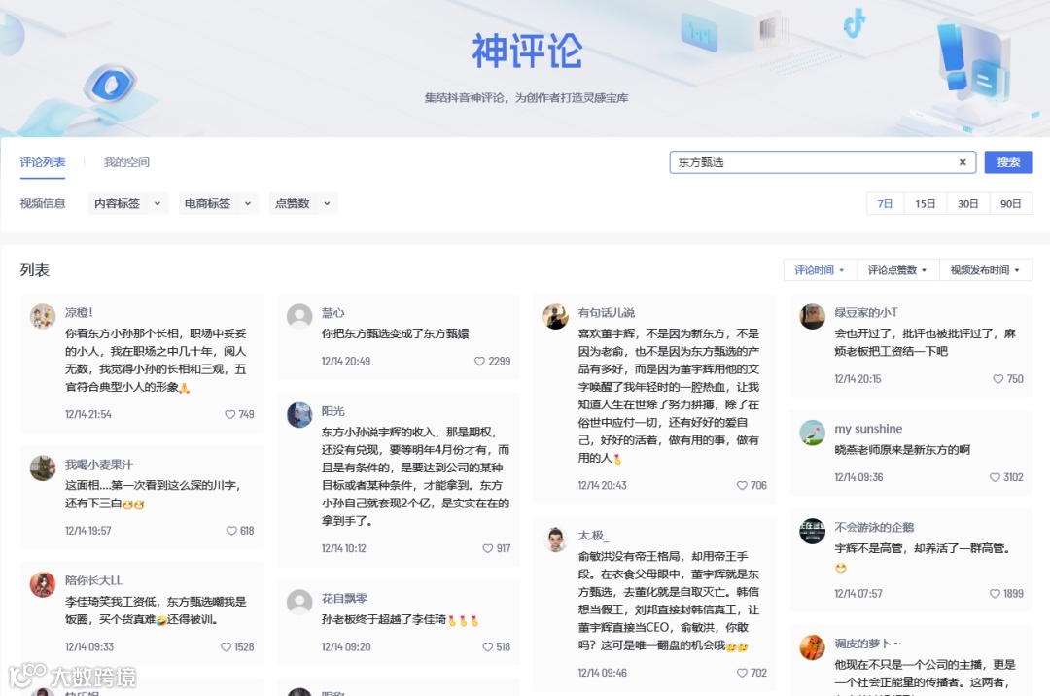1050x696 pixels.
Task: Click the heart icon on 凉橙! comment
Action: click(229, 414)
